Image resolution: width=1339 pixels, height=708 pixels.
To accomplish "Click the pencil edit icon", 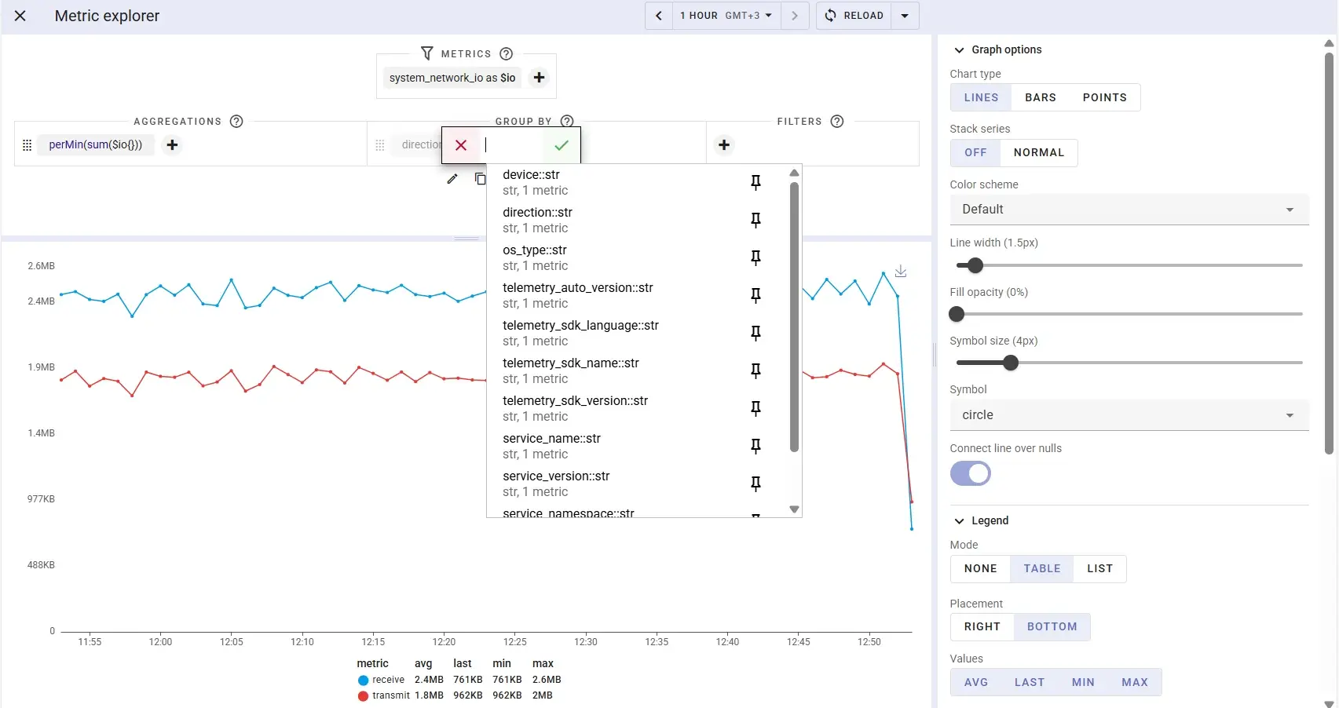I will 452,179.
